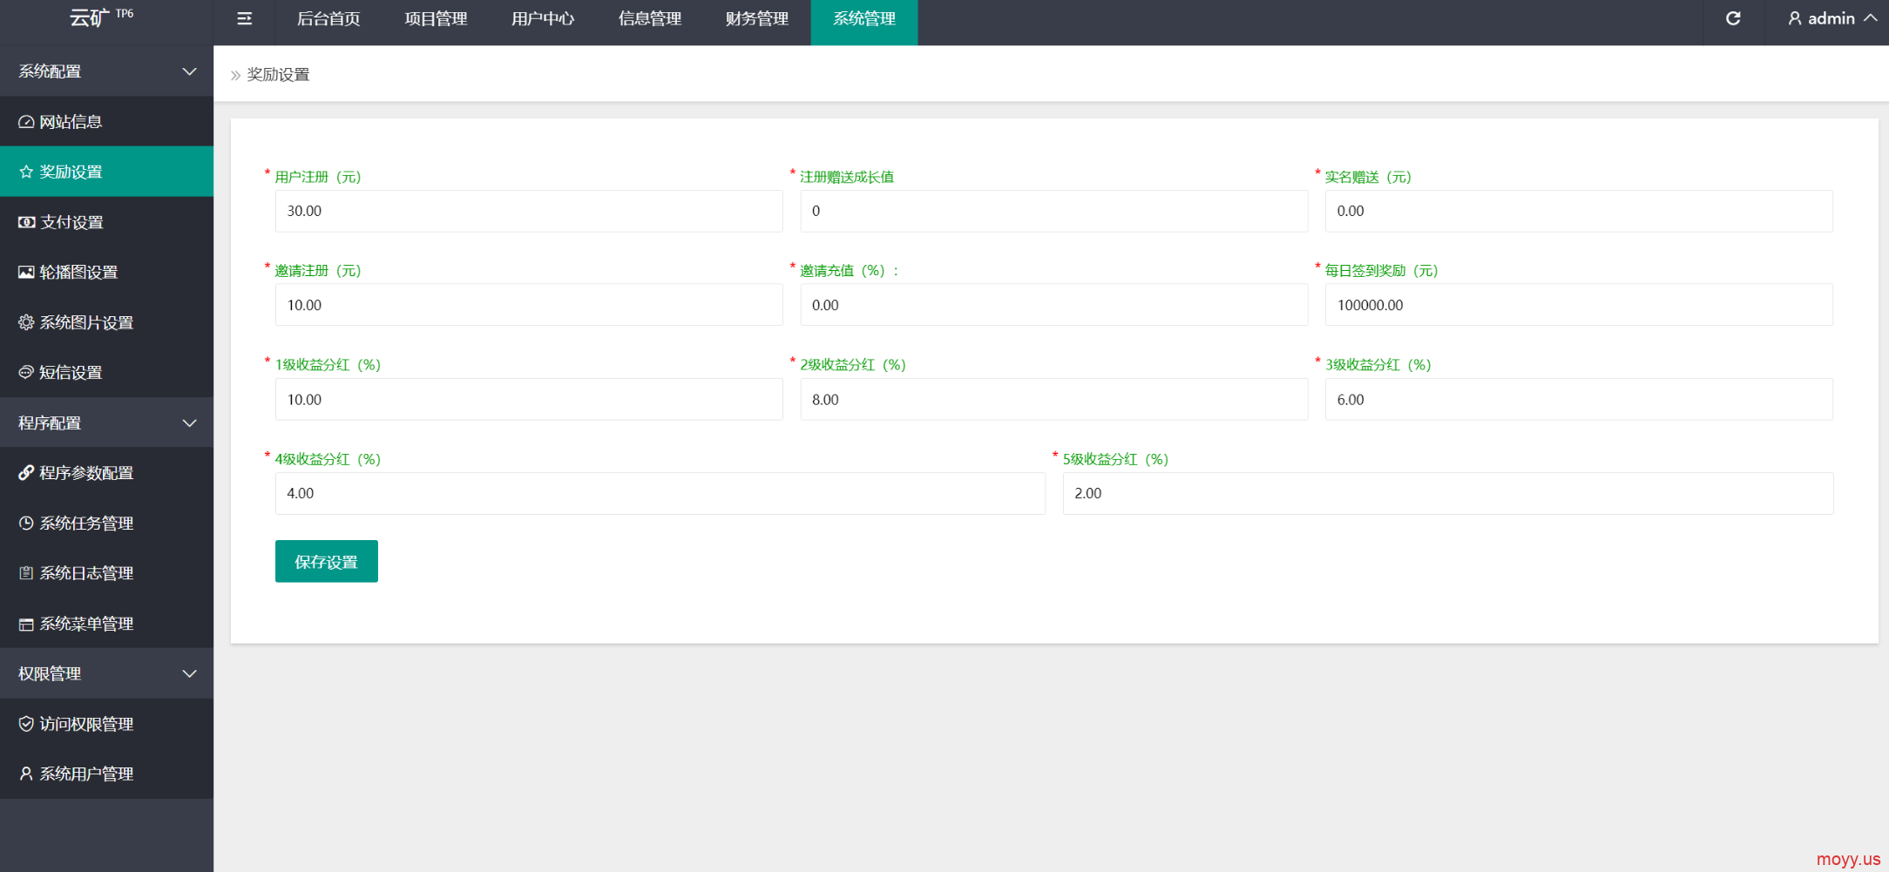1889x872 pixels.
Task: Click the table icon beside 系统菜单管理
Action: click(26, 624)
